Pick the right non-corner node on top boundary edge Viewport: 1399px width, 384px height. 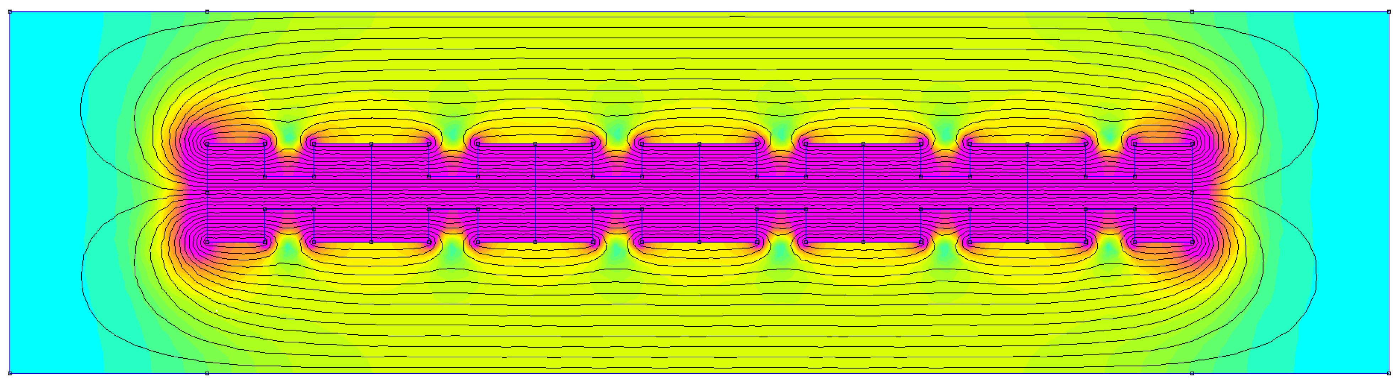pos(1192,11)
